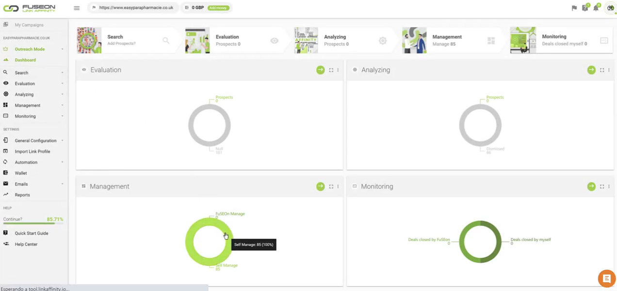Click the Import Link Profile sidebar icon
Screen dimensions: 617x291
click(x=6, y=151)
